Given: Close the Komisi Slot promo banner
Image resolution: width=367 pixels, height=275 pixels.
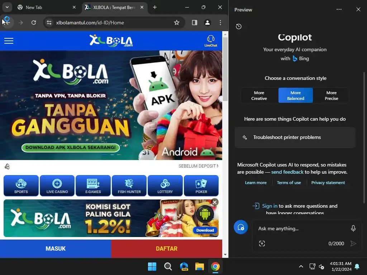Looking at the screenshot, I should pos(215,202).
